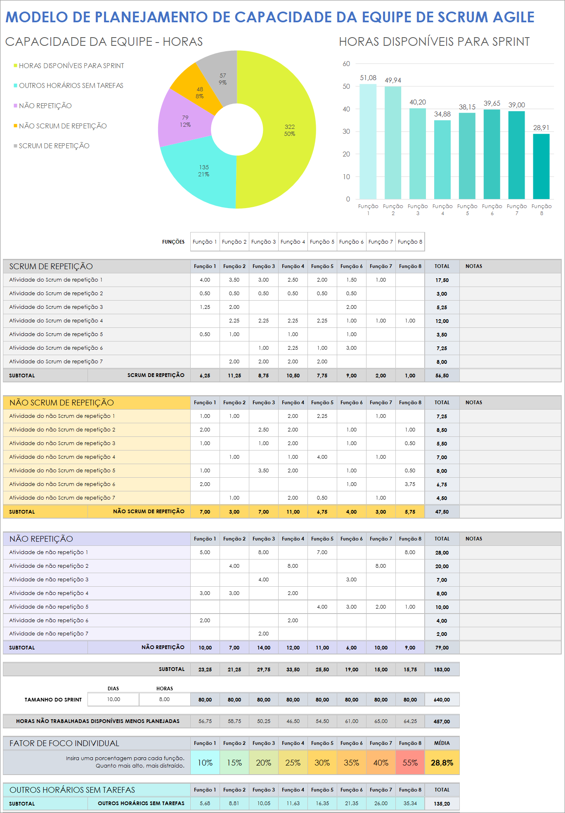Click the 3,75 cell in não Scrum atividade 6

pyautogui.click(x=410, y=484)
